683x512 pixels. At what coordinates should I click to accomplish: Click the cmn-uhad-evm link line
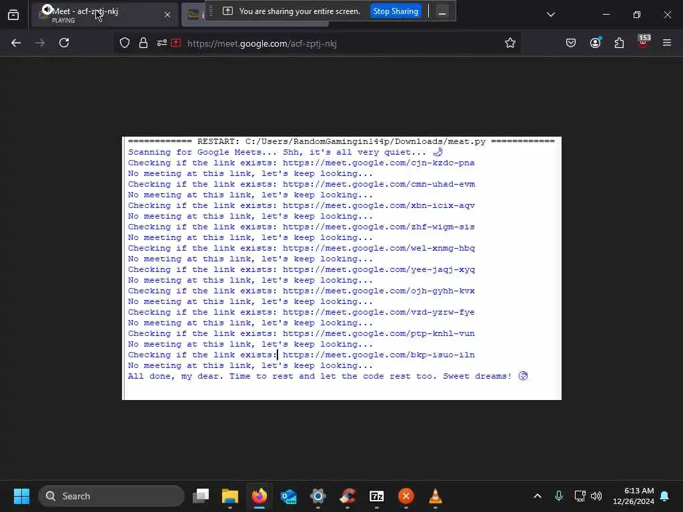(301, 184)
